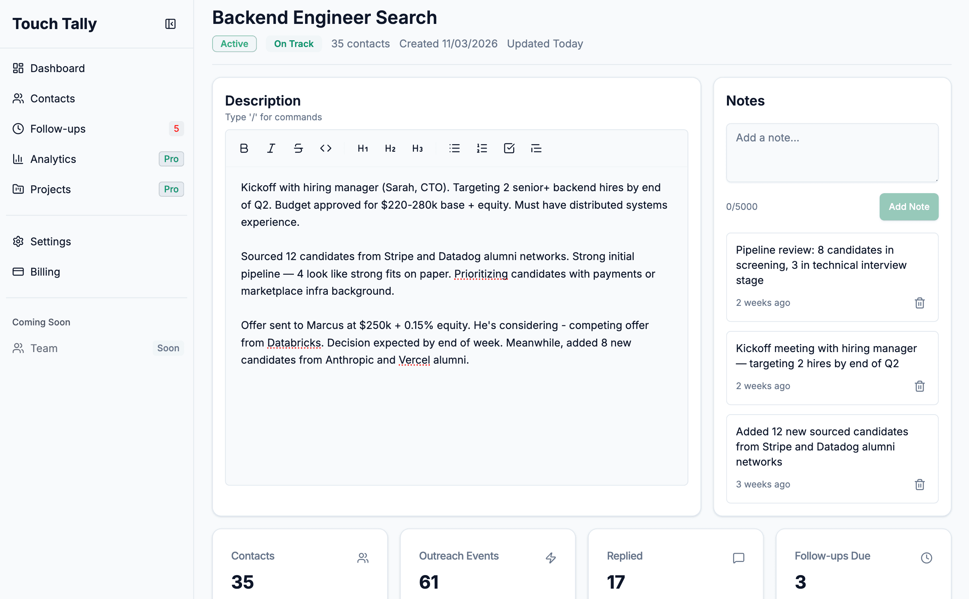Toggle strikethrough text formatting
The height and width of the screenshot is (599, 969).
tap(298, 149)
